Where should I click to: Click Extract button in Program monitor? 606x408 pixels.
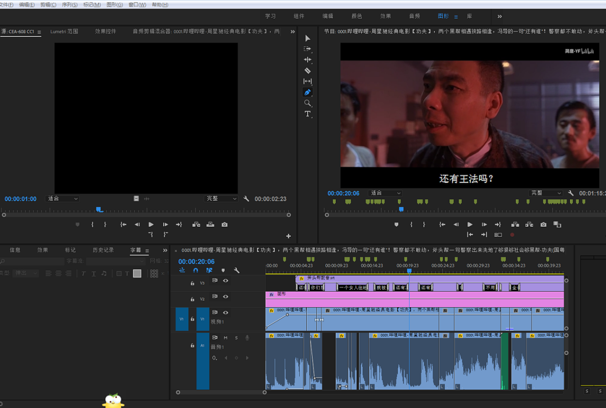pyautogui.click(x=529, y=225)
